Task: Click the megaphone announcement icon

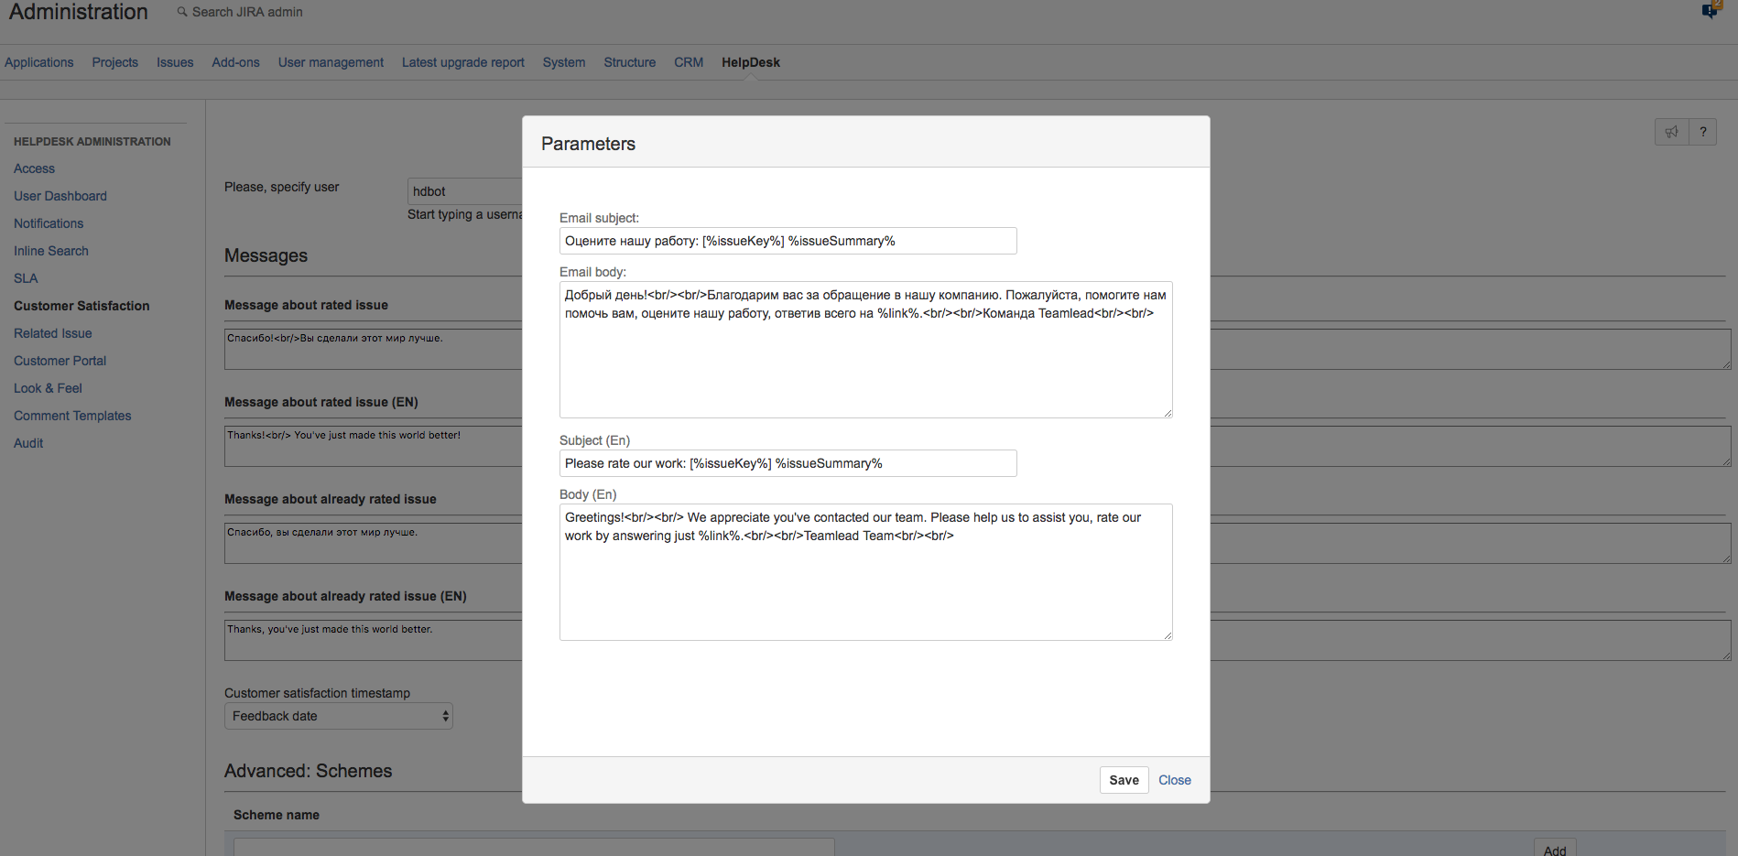Action: point(1671,132)
